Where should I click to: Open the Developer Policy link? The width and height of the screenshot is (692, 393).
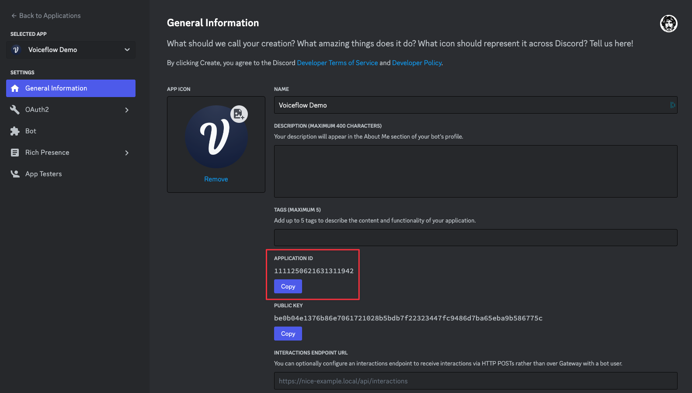tap(417, 63)
